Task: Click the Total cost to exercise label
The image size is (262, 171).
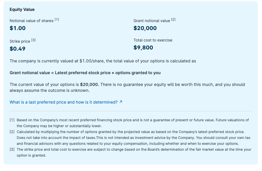Action: (x=153, y=40)
